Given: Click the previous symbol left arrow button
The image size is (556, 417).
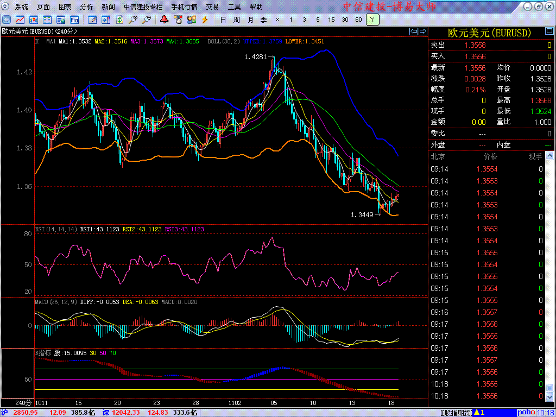Looking at the screenshot, I should [413, 31].
